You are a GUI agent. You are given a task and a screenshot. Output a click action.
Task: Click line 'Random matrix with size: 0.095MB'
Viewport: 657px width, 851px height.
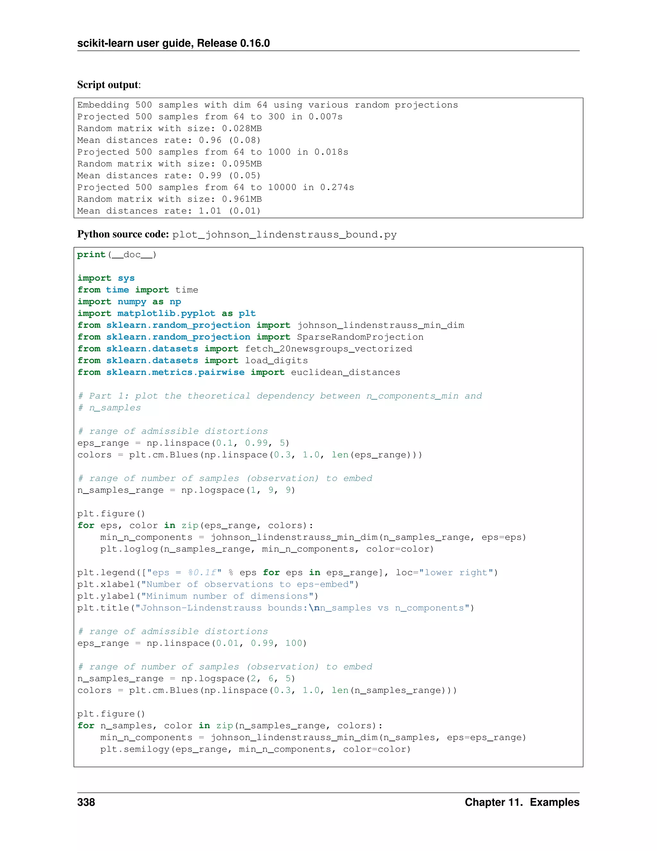point(169,164)
